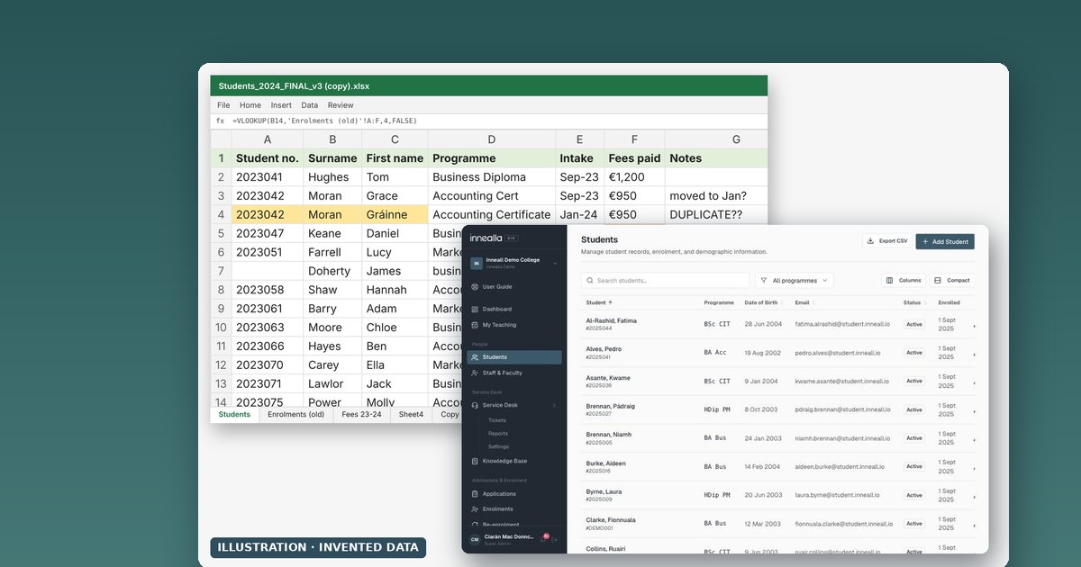1081x567 pixels.
Task: Click the logout icon in sidebar footer
Action: tap(556, 539)
